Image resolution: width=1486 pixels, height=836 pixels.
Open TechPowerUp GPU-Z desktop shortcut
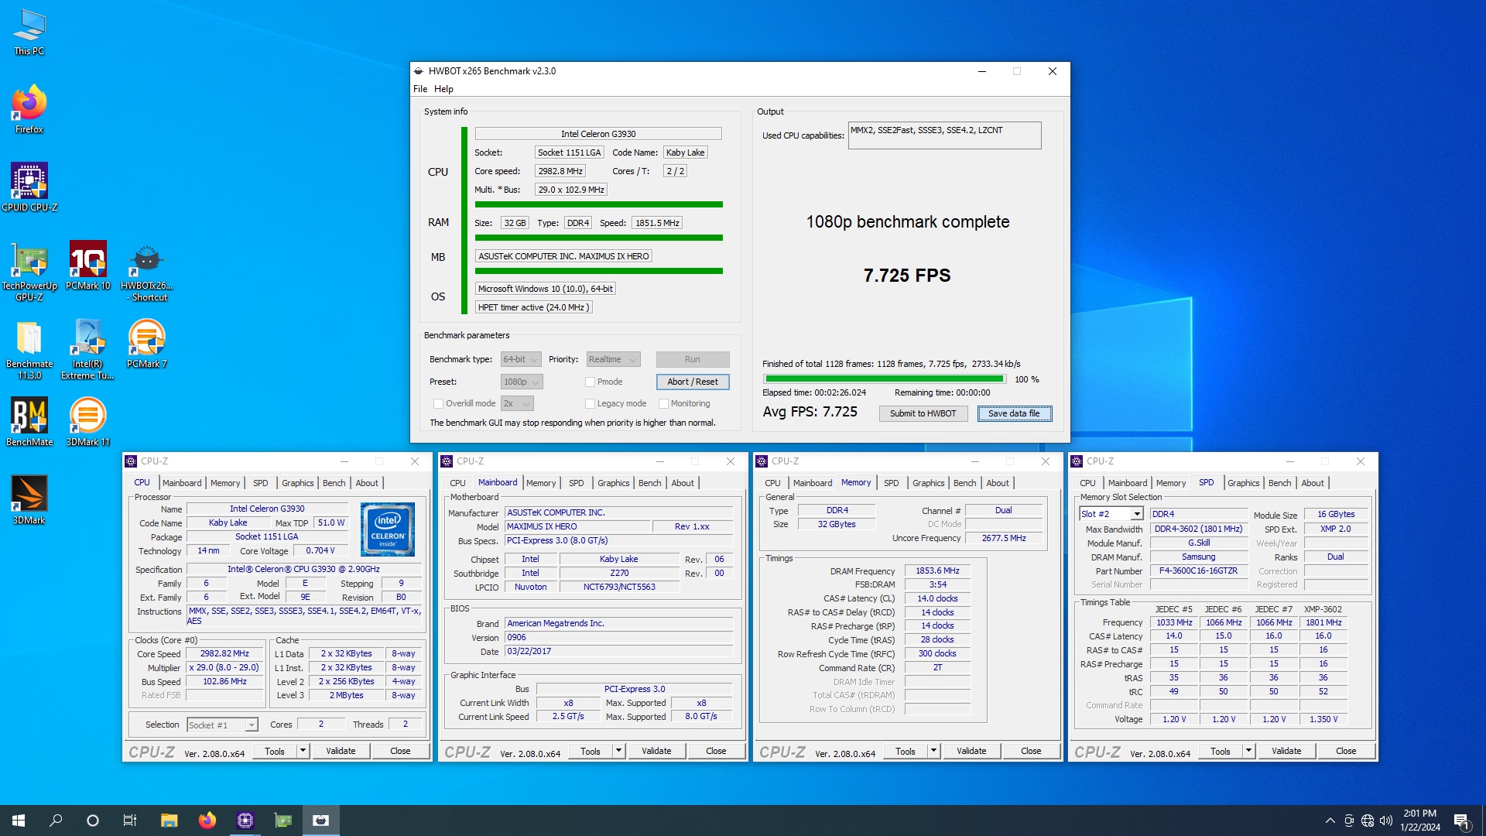click(29, 270)
